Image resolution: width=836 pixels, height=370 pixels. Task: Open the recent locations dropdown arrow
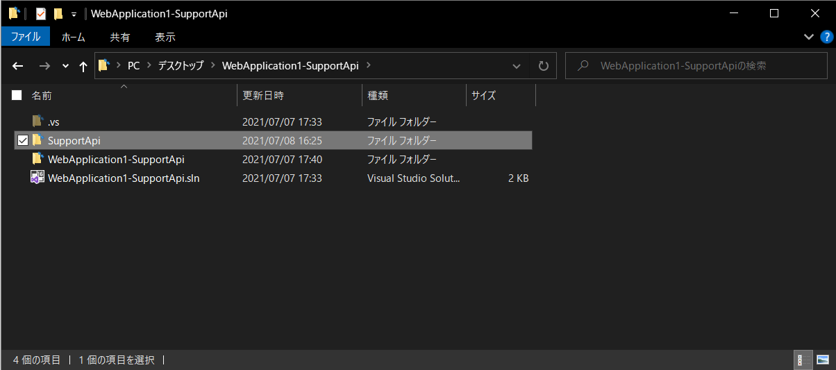(65, 66)
